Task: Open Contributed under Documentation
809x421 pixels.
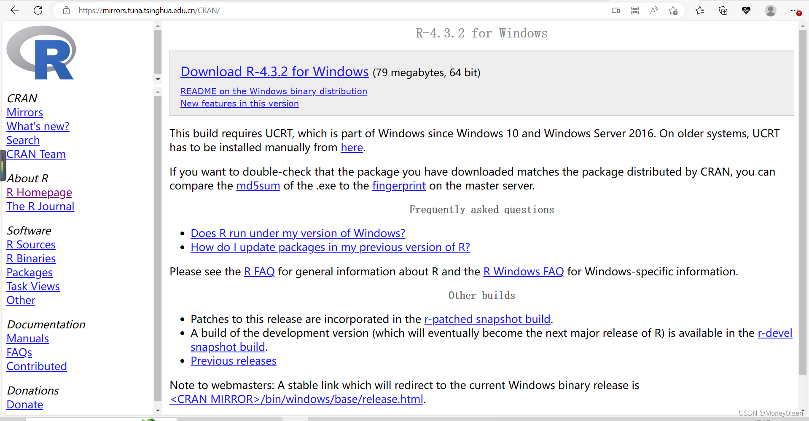Action: tap(37, 366)
